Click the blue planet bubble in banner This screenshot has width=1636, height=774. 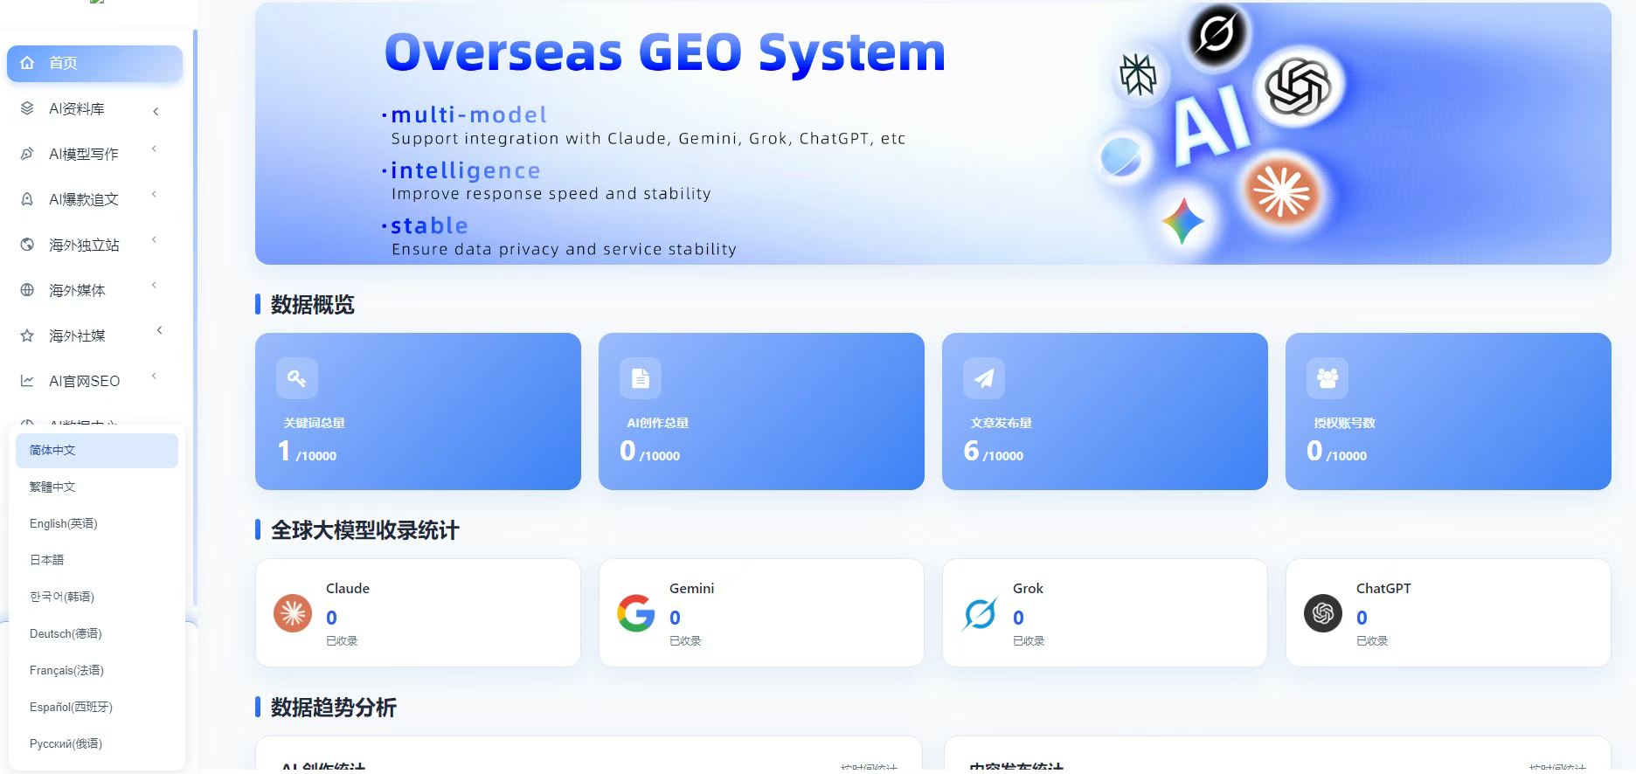click(1120, 156)
